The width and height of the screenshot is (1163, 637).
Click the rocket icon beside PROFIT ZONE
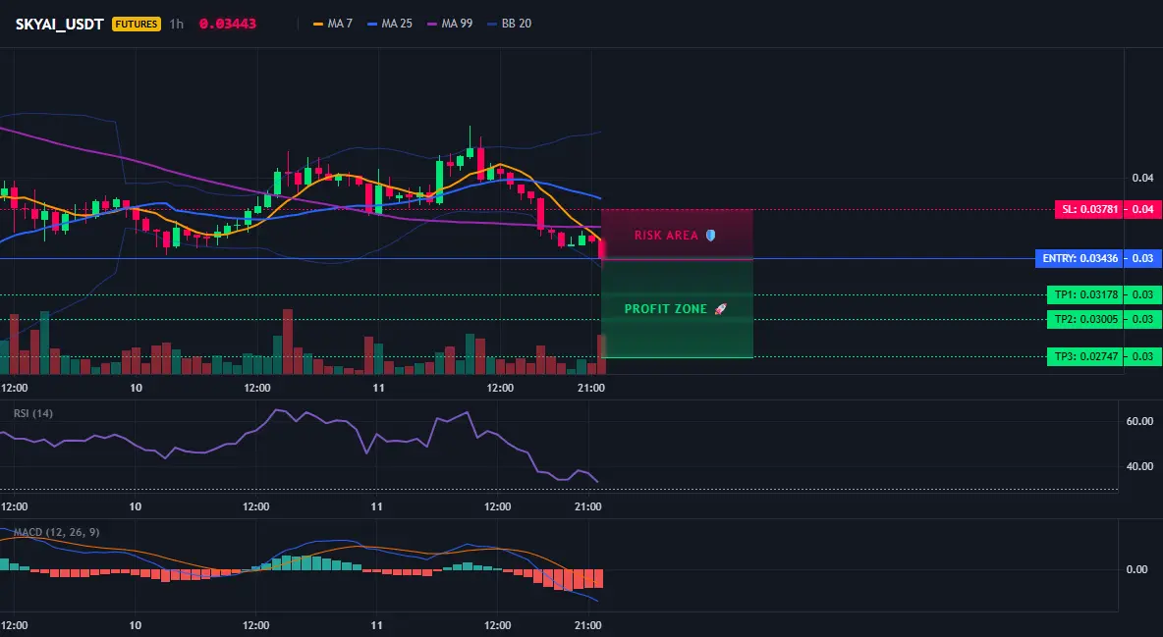[x=720, y=308]
